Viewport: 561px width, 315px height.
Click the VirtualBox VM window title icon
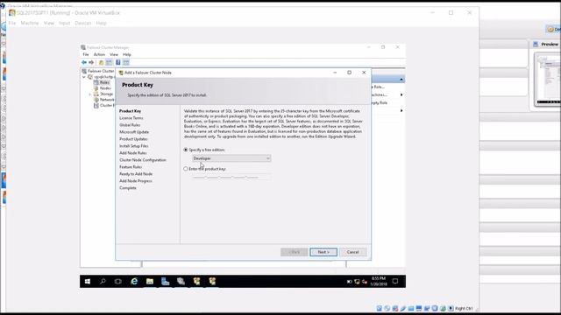coord(12,13)
